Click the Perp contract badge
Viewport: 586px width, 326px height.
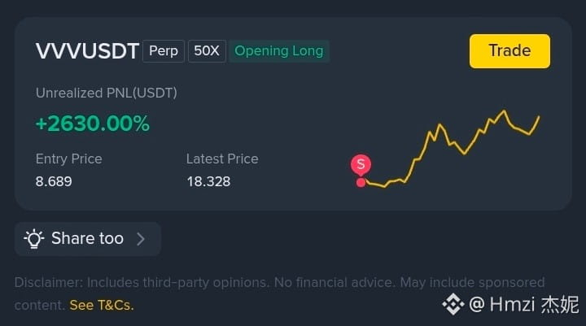[x=164, y=50]
